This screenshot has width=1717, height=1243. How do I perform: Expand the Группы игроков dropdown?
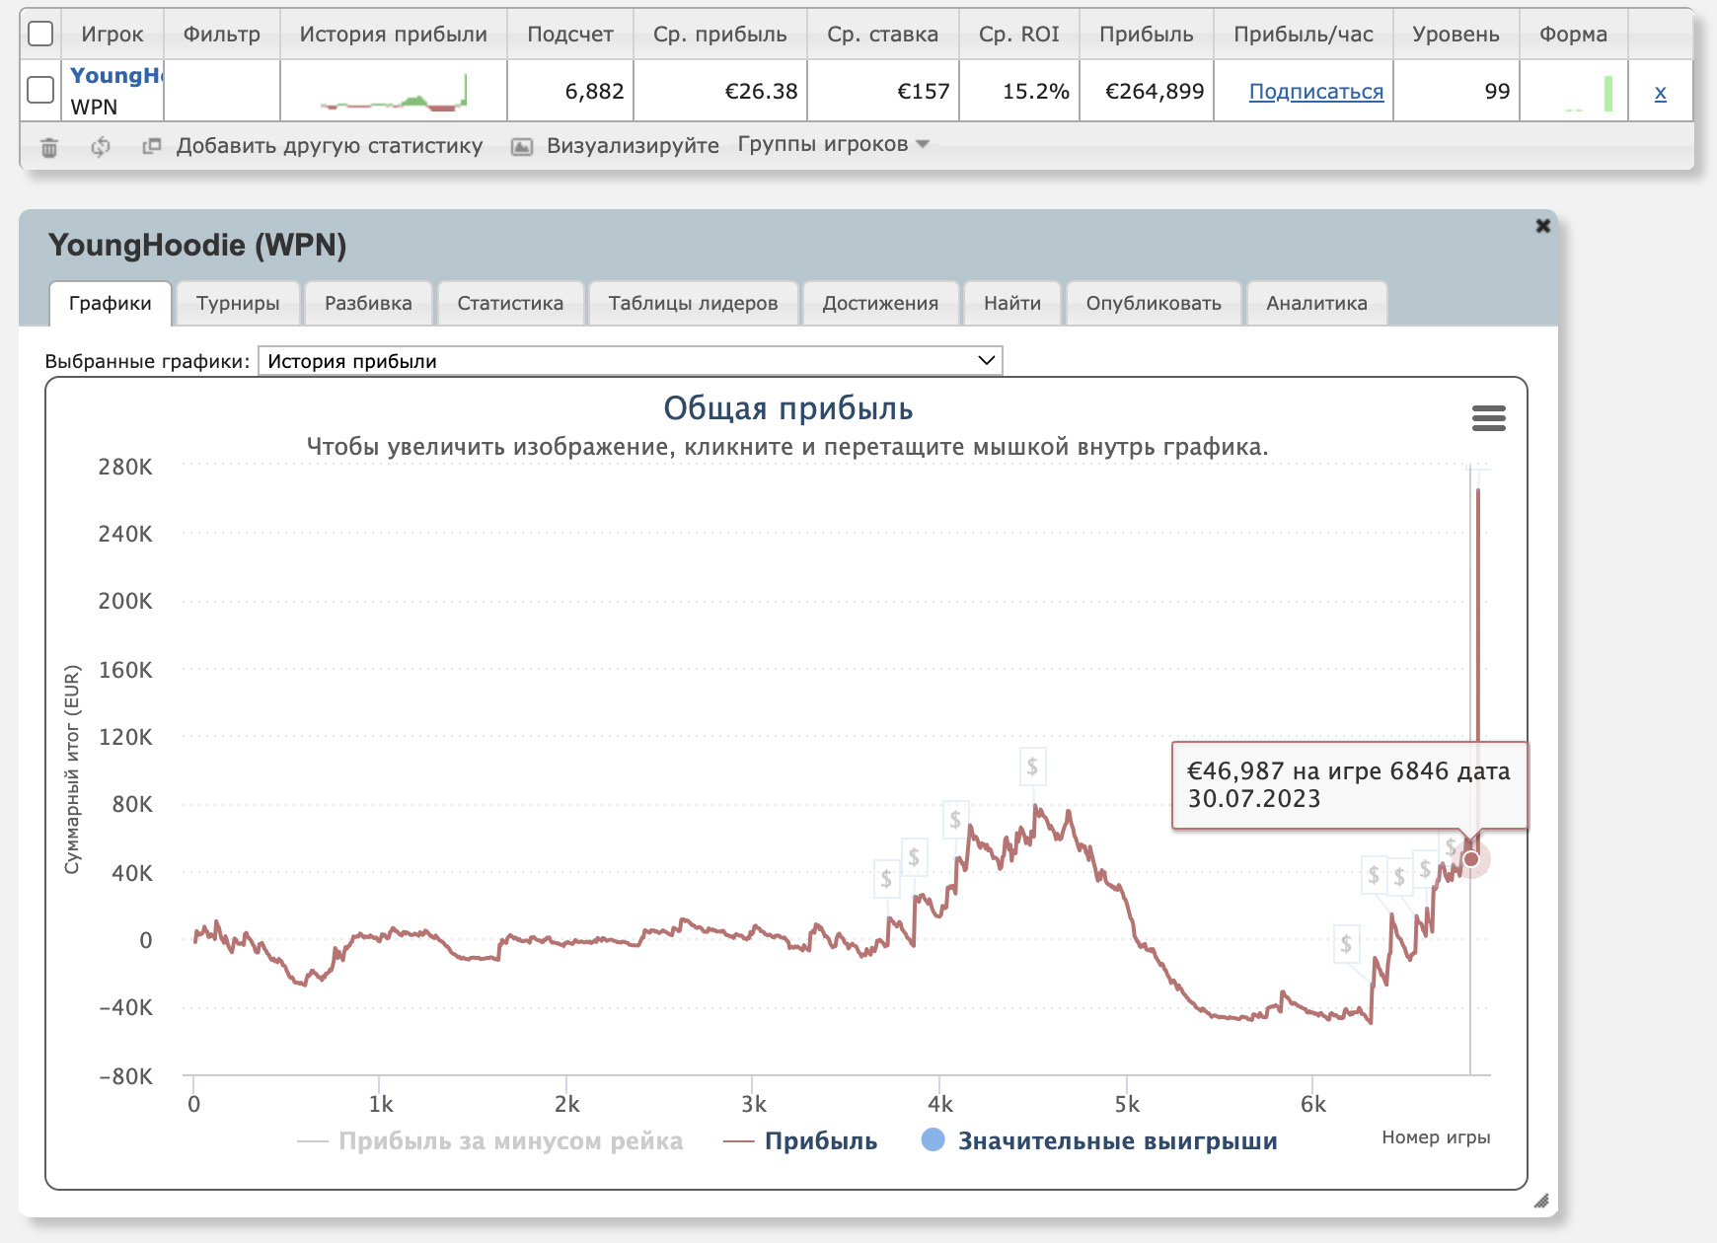833,144
